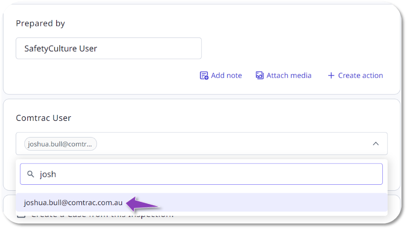Click the Add note icon
Screen dimensions: 407x229
pyautogui.click(x=204, y=76)
